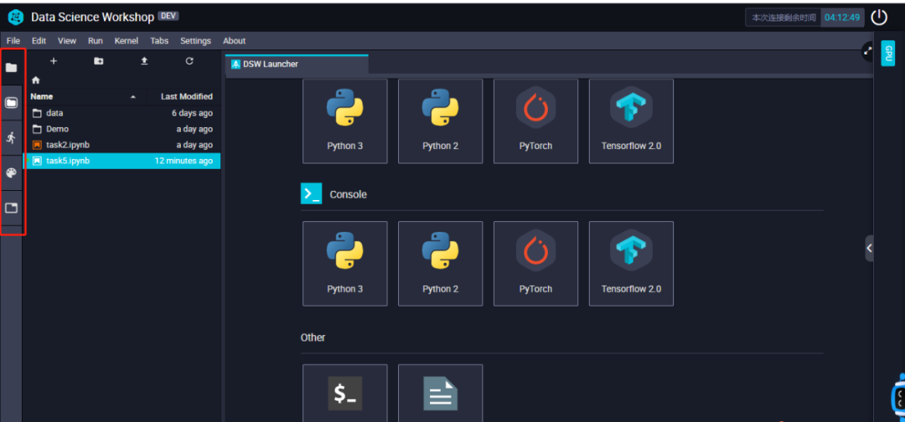This screenshot has height=422, width=905.
Task: Expand the right side panel arrow
Action: [869, 249]
